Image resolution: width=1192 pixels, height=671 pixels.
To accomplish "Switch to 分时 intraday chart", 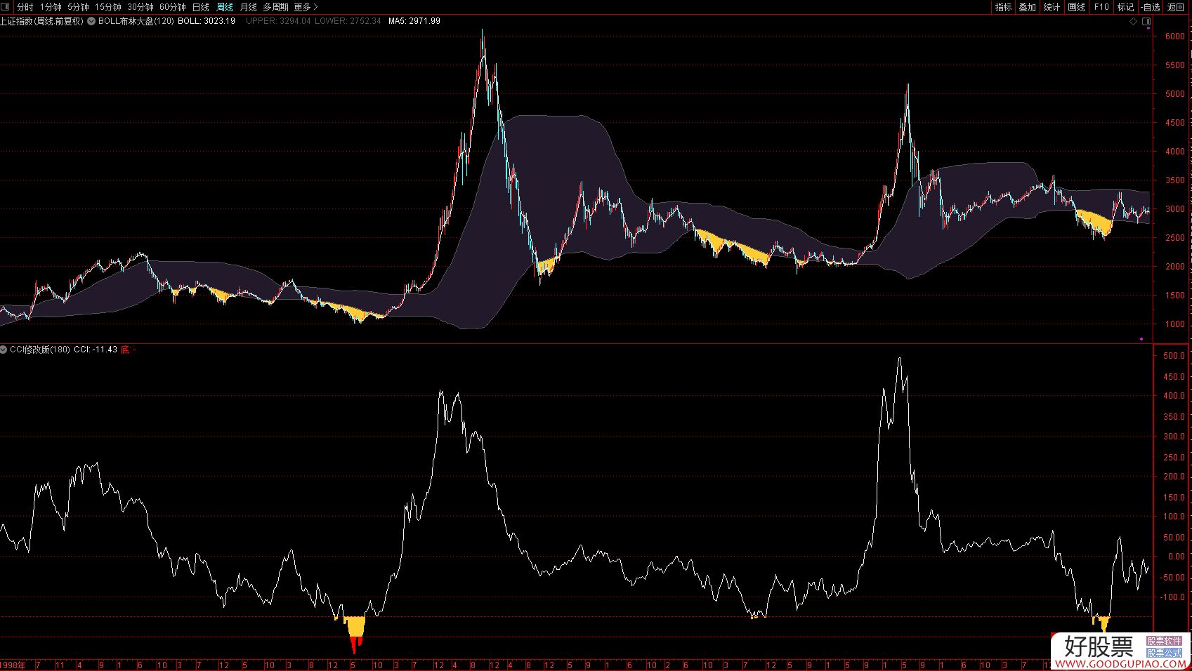I will pos(25,7).
